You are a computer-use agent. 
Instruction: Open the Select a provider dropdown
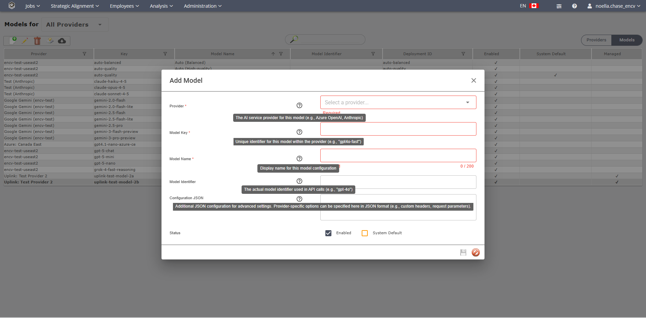398,102
